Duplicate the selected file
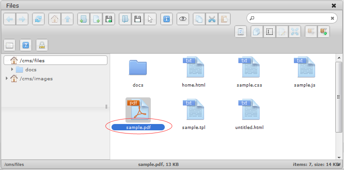The width and height of the screenshot is (344, 170). (x=257, y=32)
